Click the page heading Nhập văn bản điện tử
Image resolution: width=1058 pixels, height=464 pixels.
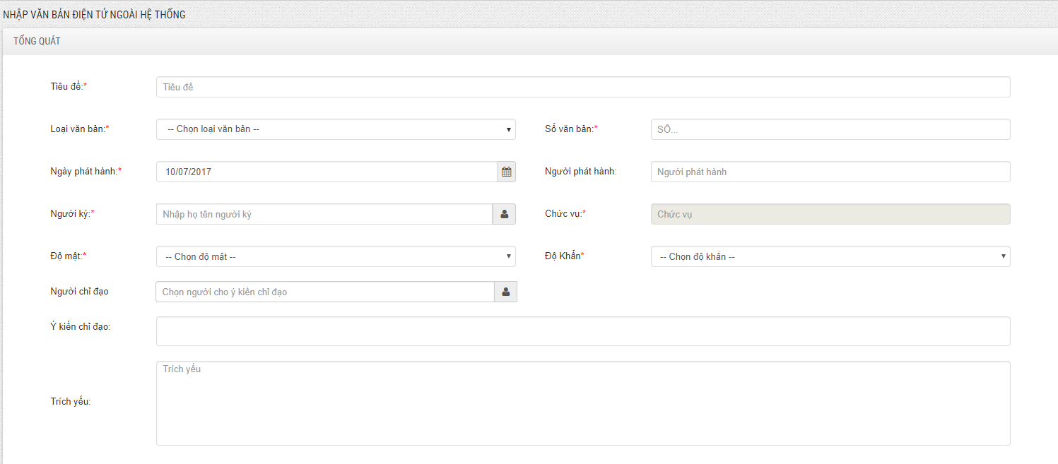pyautogui.click(x=95, y=14)
